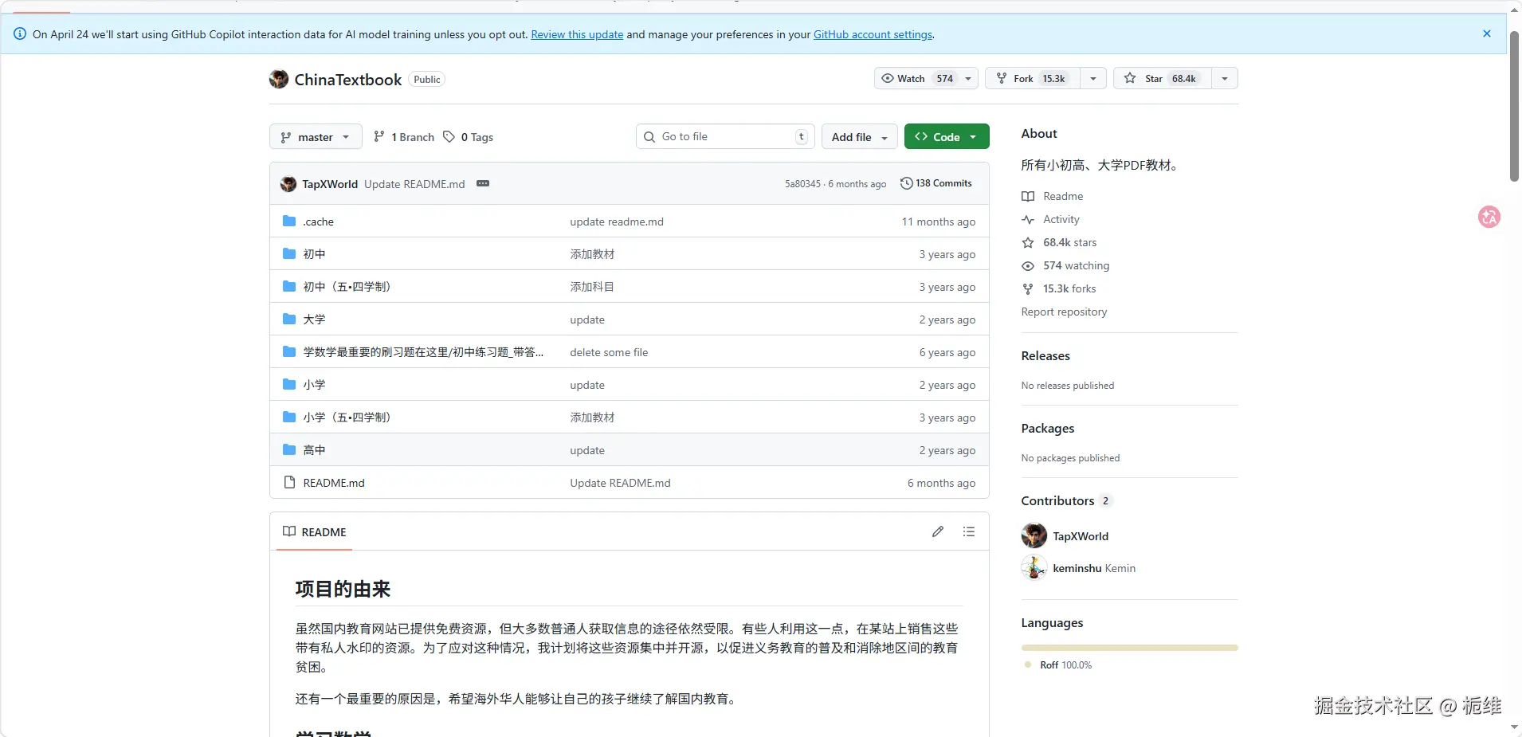
Task: Open TapXWorld author link in commit bar
Action: coord(330,184)
